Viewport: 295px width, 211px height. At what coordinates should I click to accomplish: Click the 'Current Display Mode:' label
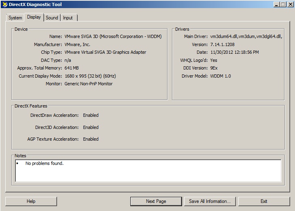40,76
